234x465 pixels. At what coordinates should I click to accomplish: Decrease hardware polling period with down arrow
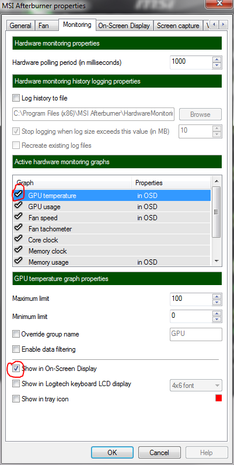(217, 65)
